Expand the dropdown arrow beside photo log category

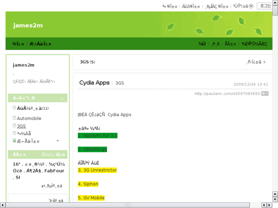58,141
